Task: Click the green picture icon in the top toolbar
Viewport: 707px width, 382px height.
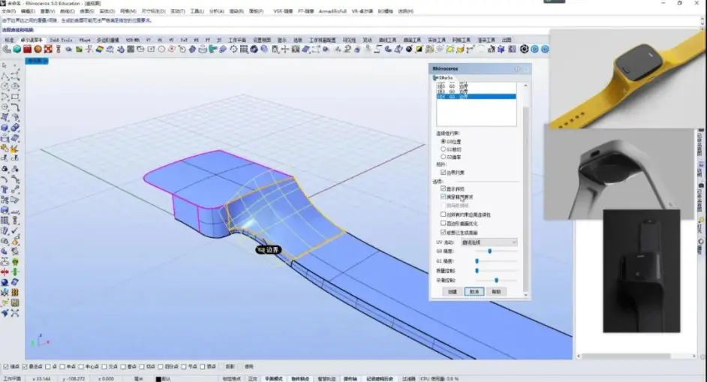Action: 79,50
